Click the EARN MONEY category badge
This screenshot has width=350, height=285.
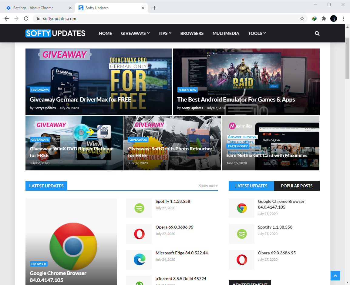(238, 146)
